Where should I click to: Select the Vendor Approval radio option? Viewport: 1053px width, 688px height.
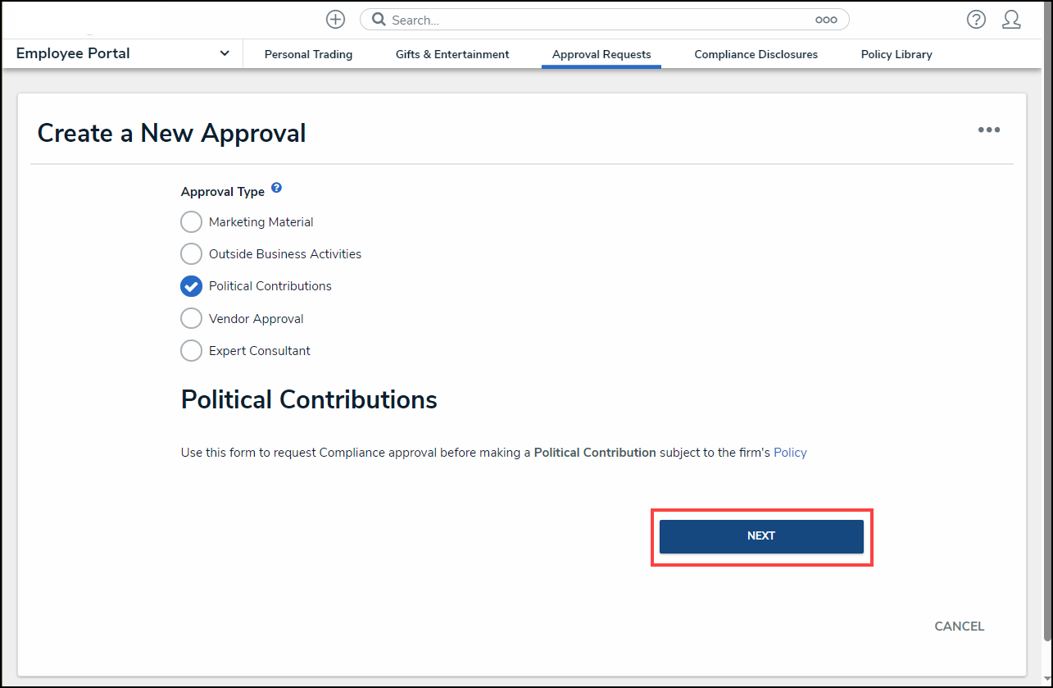[x=191, y=319]
